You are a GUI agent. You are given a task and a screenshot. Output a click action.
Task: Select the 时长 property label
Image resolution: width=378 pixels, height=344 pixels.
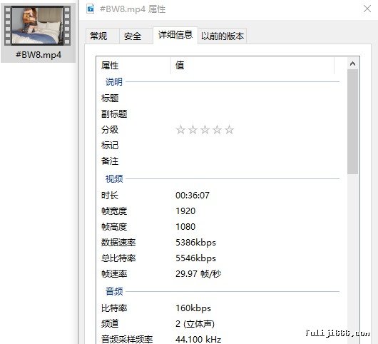coord(110,195)
